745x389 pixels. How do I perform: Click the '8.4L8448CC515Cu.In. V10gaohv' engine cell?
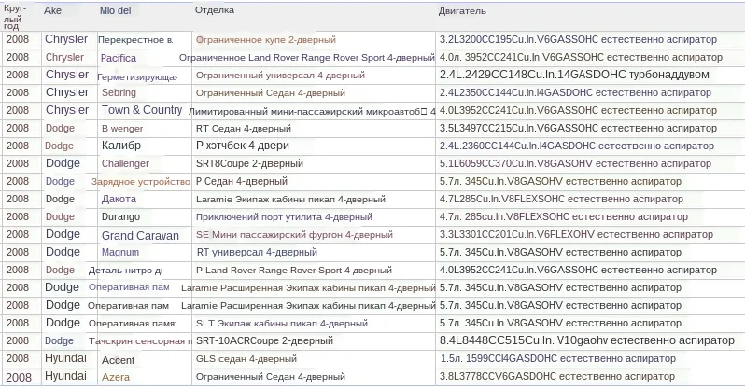pos(587,340)
